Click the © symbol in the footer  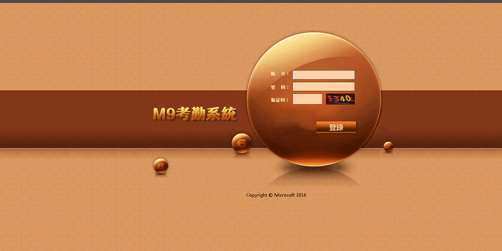[x=271, y=195]
